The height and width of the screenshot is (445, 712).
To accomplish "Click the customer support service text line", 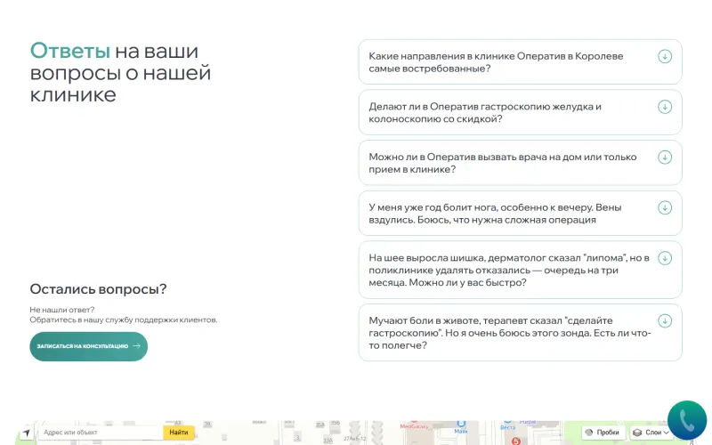I will [x=124, y=320].
